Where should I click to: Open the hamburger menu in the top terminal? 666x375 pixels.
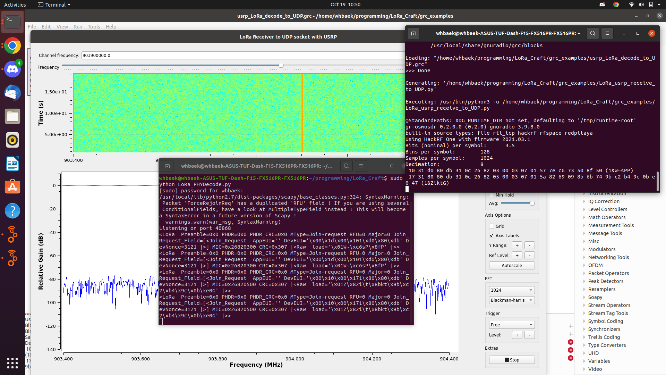607,33
